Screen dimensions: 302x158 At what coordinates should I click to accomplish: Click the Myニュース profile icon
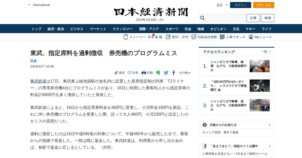point(251,37)
